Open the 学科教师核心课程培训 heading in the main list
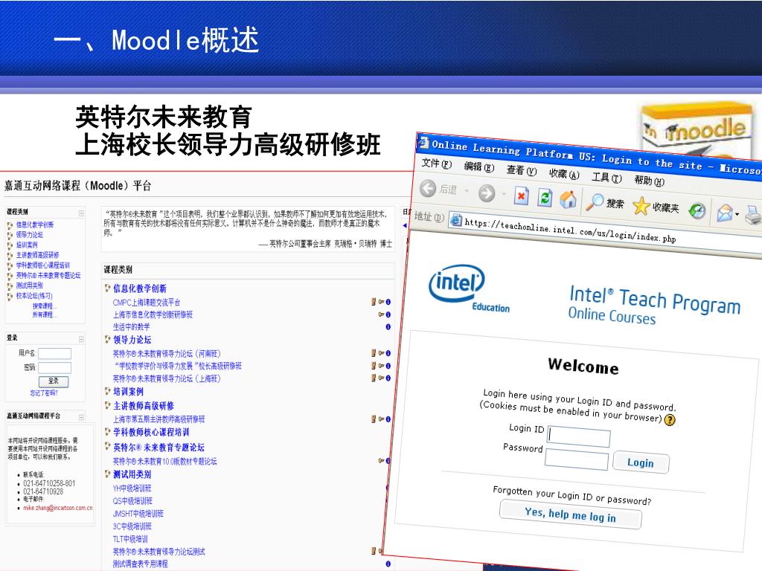762x571 pixels. click(x=151, y=432)
